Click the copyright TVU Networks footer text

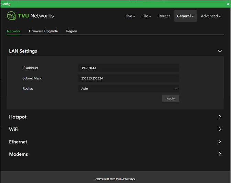[115, 179]
